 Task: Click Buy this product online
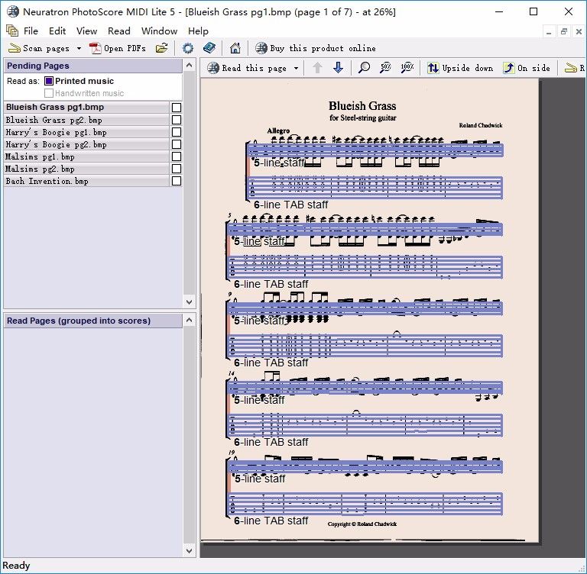pos(315,48)
